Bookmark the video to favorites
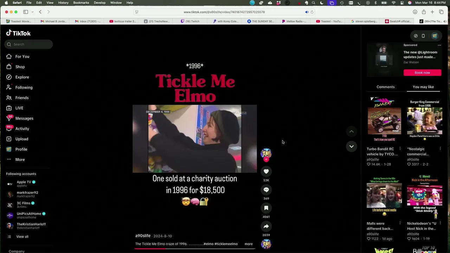450x253 pixels. click(266, 208)
